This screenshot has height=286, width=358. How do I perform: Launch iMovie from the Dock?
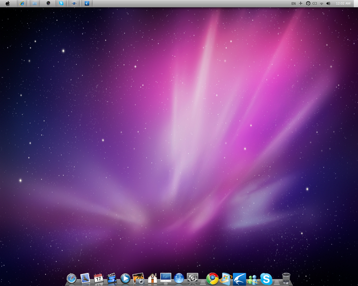112,279
